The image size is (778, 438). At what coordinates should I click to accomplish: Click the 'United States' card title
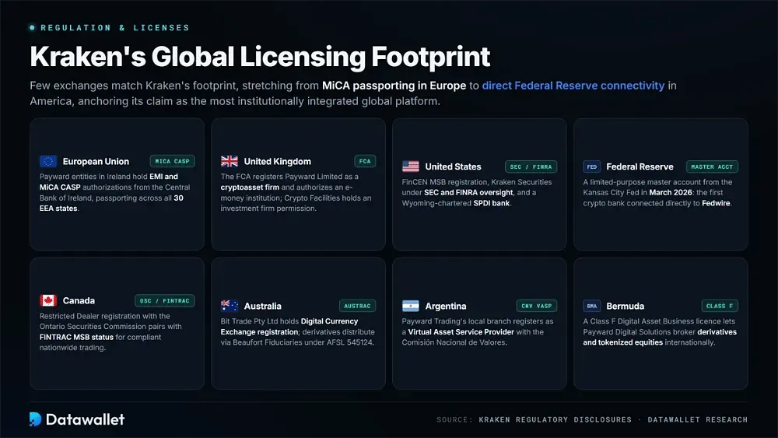pyautogui.click(x=453, y=167)
